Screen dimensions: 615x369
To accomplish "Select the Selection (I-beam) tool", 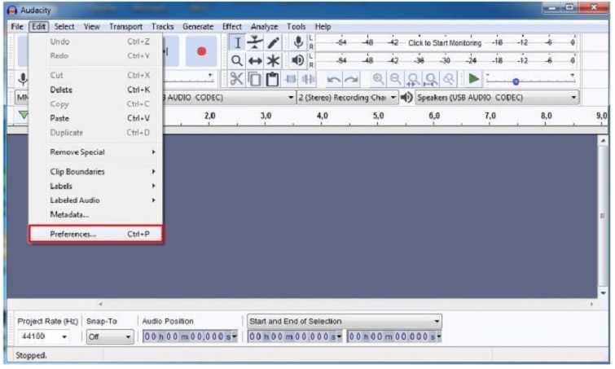I will click(x=236, y=43).
